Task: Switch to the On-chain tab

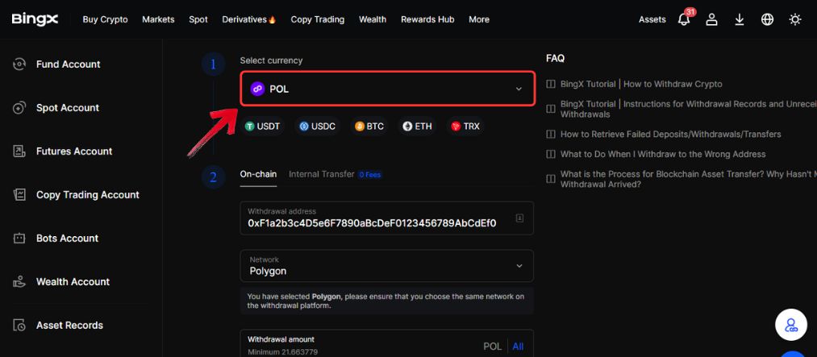Action: [258, 174]
